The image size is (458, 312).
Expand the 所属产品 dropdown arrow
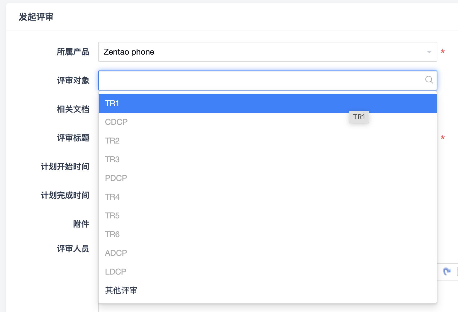[x=429, y=52]
